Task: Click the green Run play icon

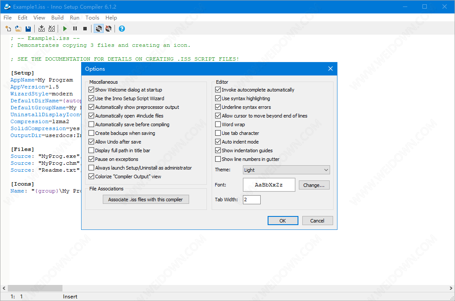Action: tap(65, 29)
